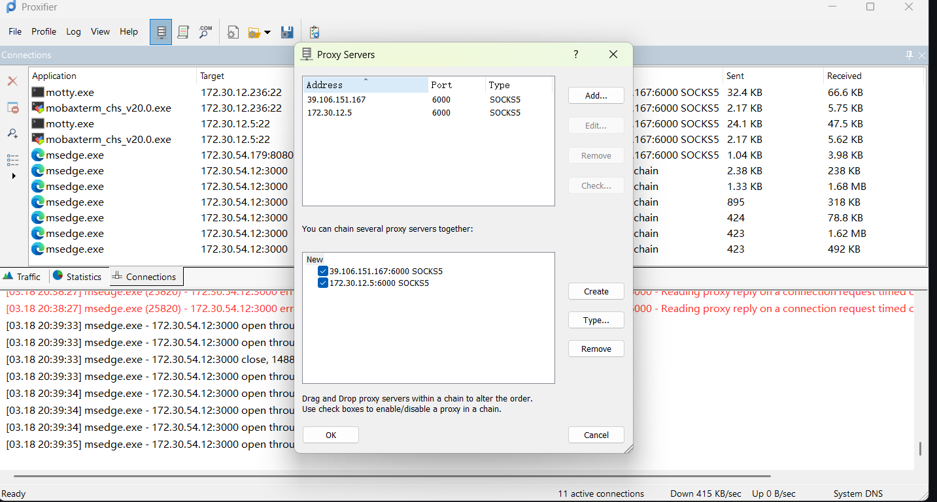Viewport: 937px width, 502px height.
Task: Toggle the 172.30.12.5:6000 chain checkbox
Action: (x=322, y=283)
